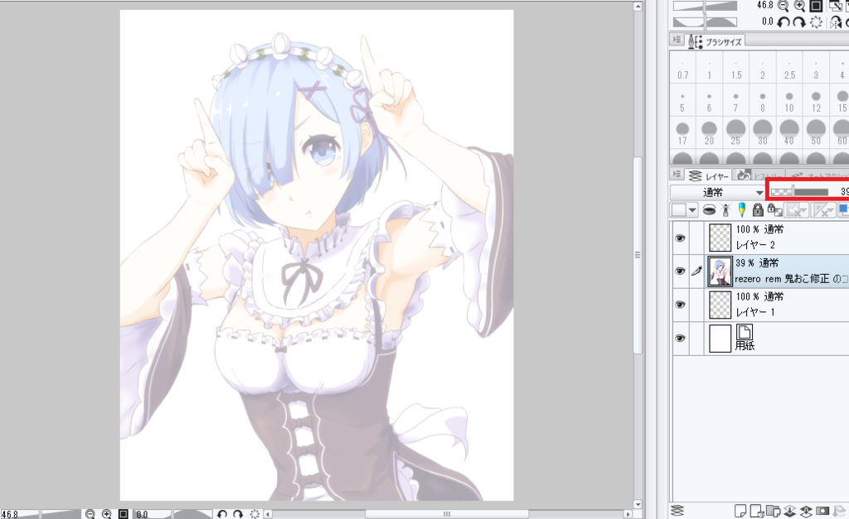The width and height of the screenshot is (849, 519).
Task: Click the palette color white swatch
Action: pos(679,210)
